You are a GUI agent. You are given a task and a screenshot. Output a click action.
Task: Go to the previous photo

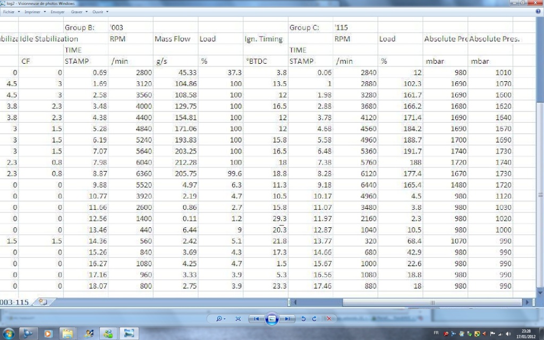click(x=256, y=319)
